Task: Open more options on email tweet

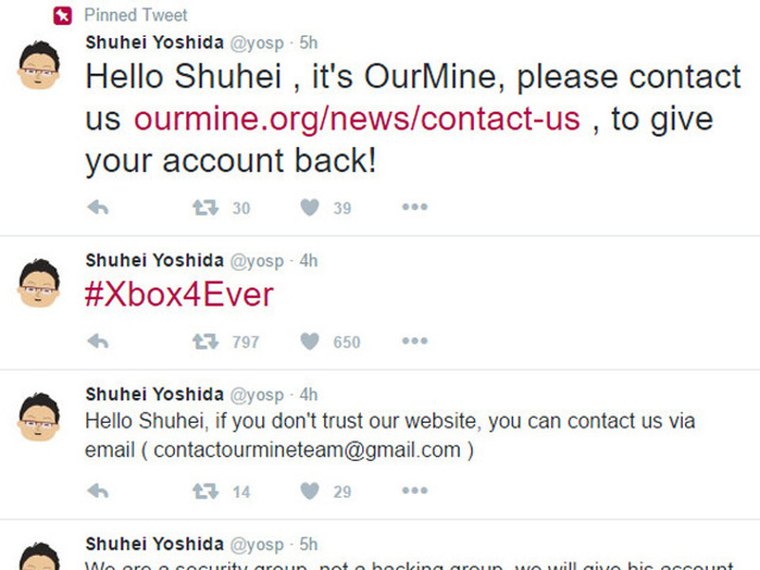Action: click(414, 490)
